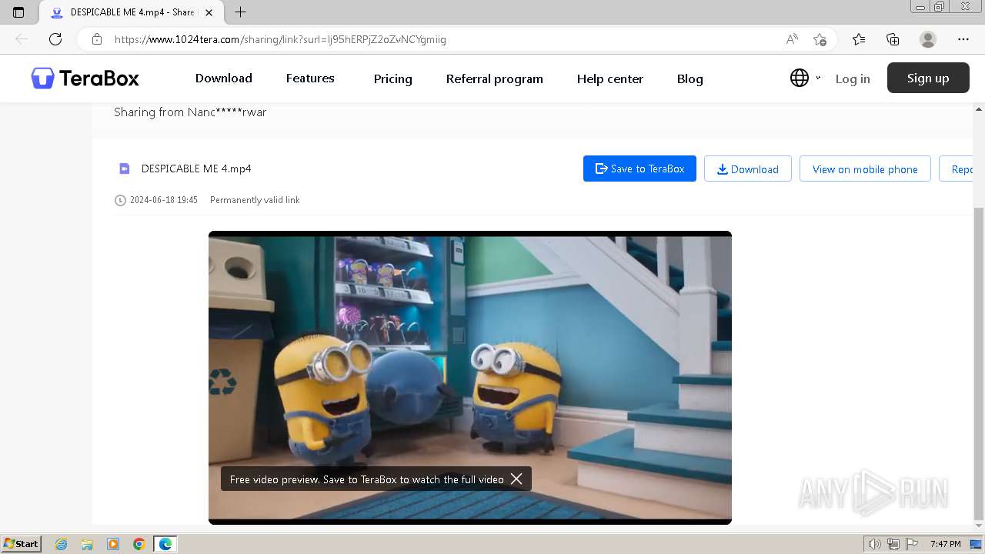Go to the Pricing page
Screen dimensions: 985x554
point(393,78)
